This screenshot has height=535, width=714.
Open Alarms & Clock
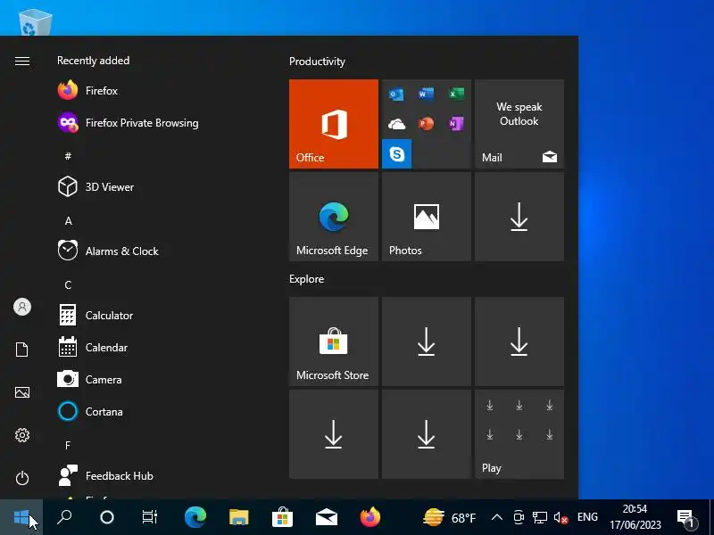(108, 251)
